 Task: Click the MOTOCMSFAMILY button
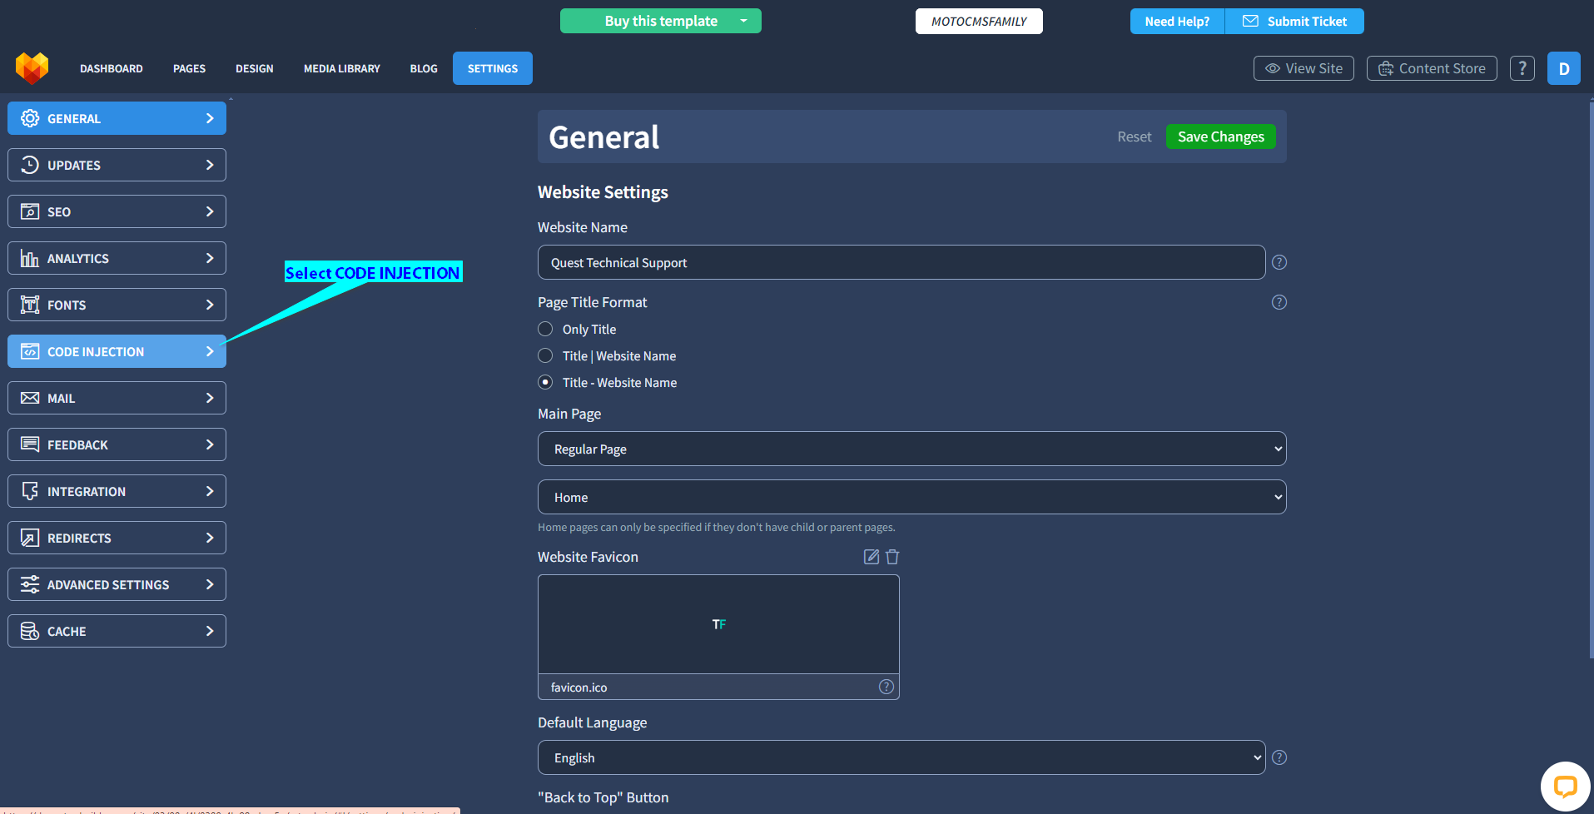979,21
